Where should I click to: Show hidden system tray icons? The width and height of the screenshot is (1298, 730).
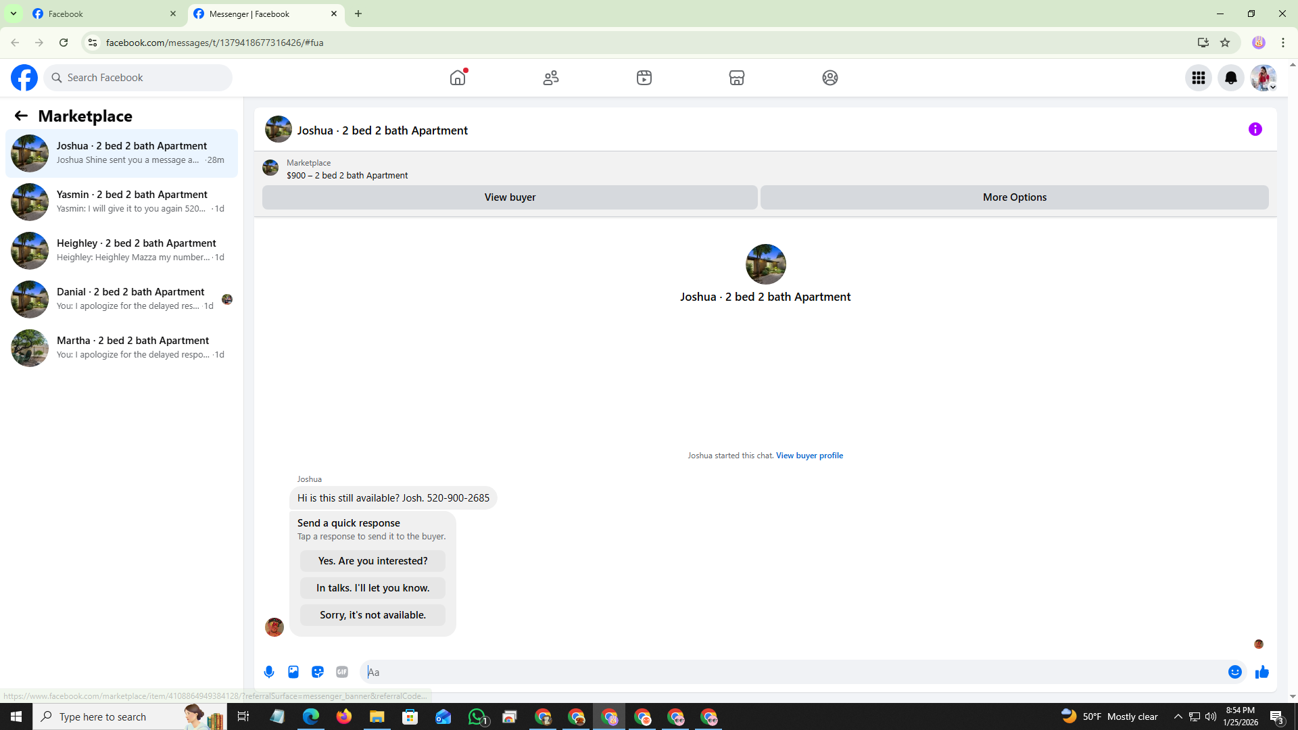(x=1178, y=716)
